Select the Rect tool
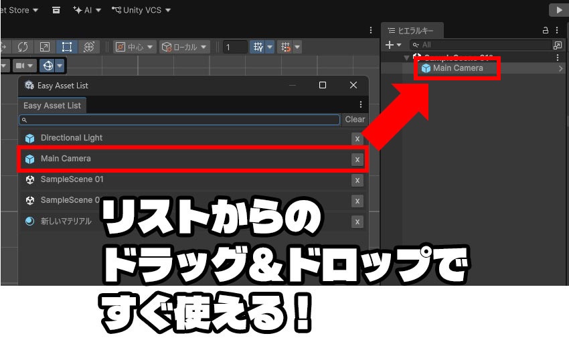Screen dimensions: 569x346 click(67, 47)
